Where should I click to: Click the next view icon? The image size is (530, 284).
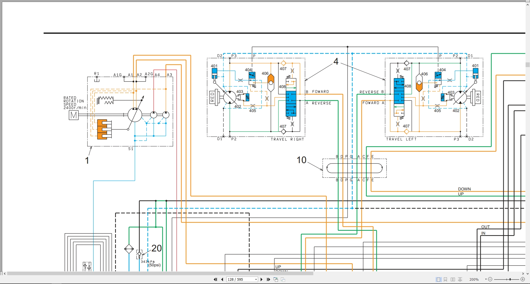click(283, 280)
